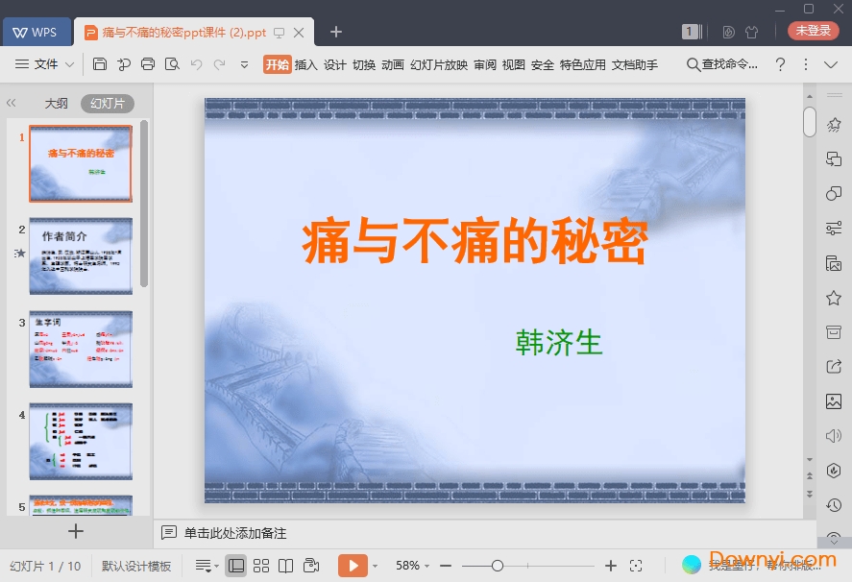Click the Save icon in quick access toolbar
The width and height of the screenshot is (852, 582).
point(100,64)
